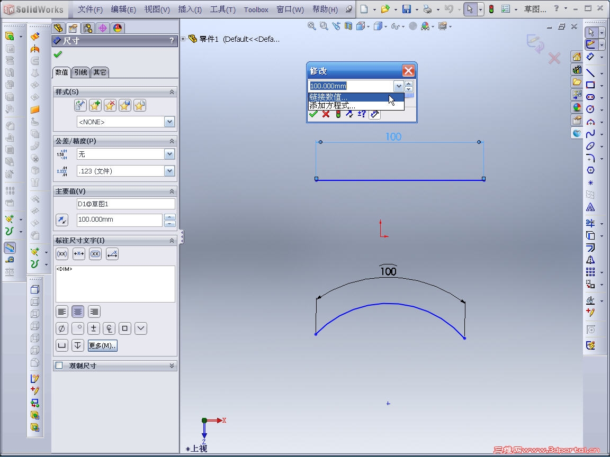Screen dimensions: 610x457
Task: Select the Line sketch tool
Action: (x=590, y=72)
